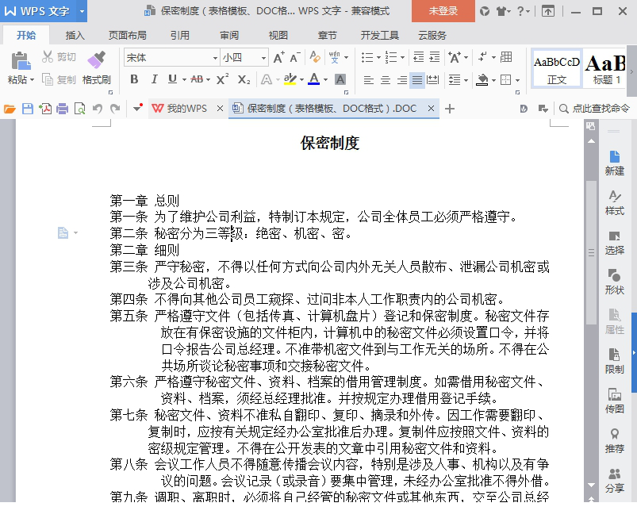Expand the styles gallery arrow
This screenshot has height=522, width=637.
[631, 72]
